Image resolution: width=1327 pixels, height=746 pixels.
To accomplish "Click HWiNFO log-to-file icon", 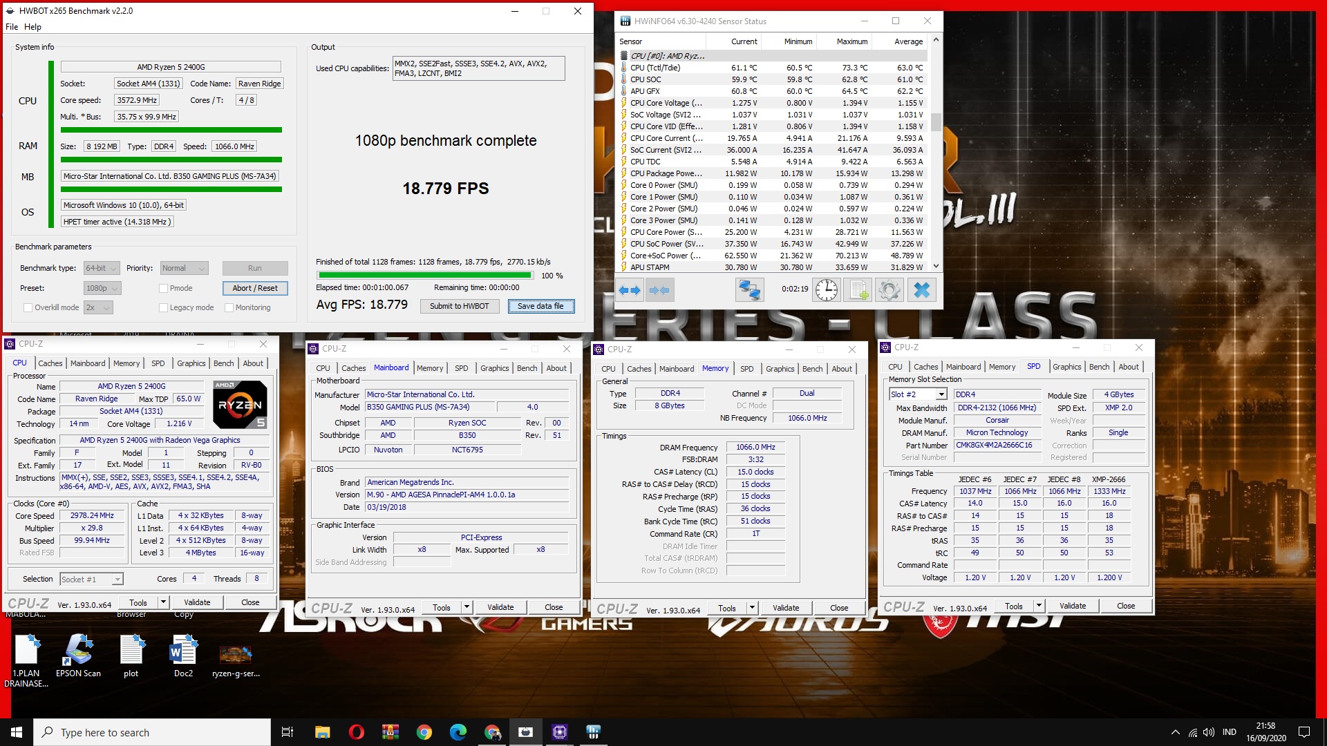I will [x=858, y=290].
